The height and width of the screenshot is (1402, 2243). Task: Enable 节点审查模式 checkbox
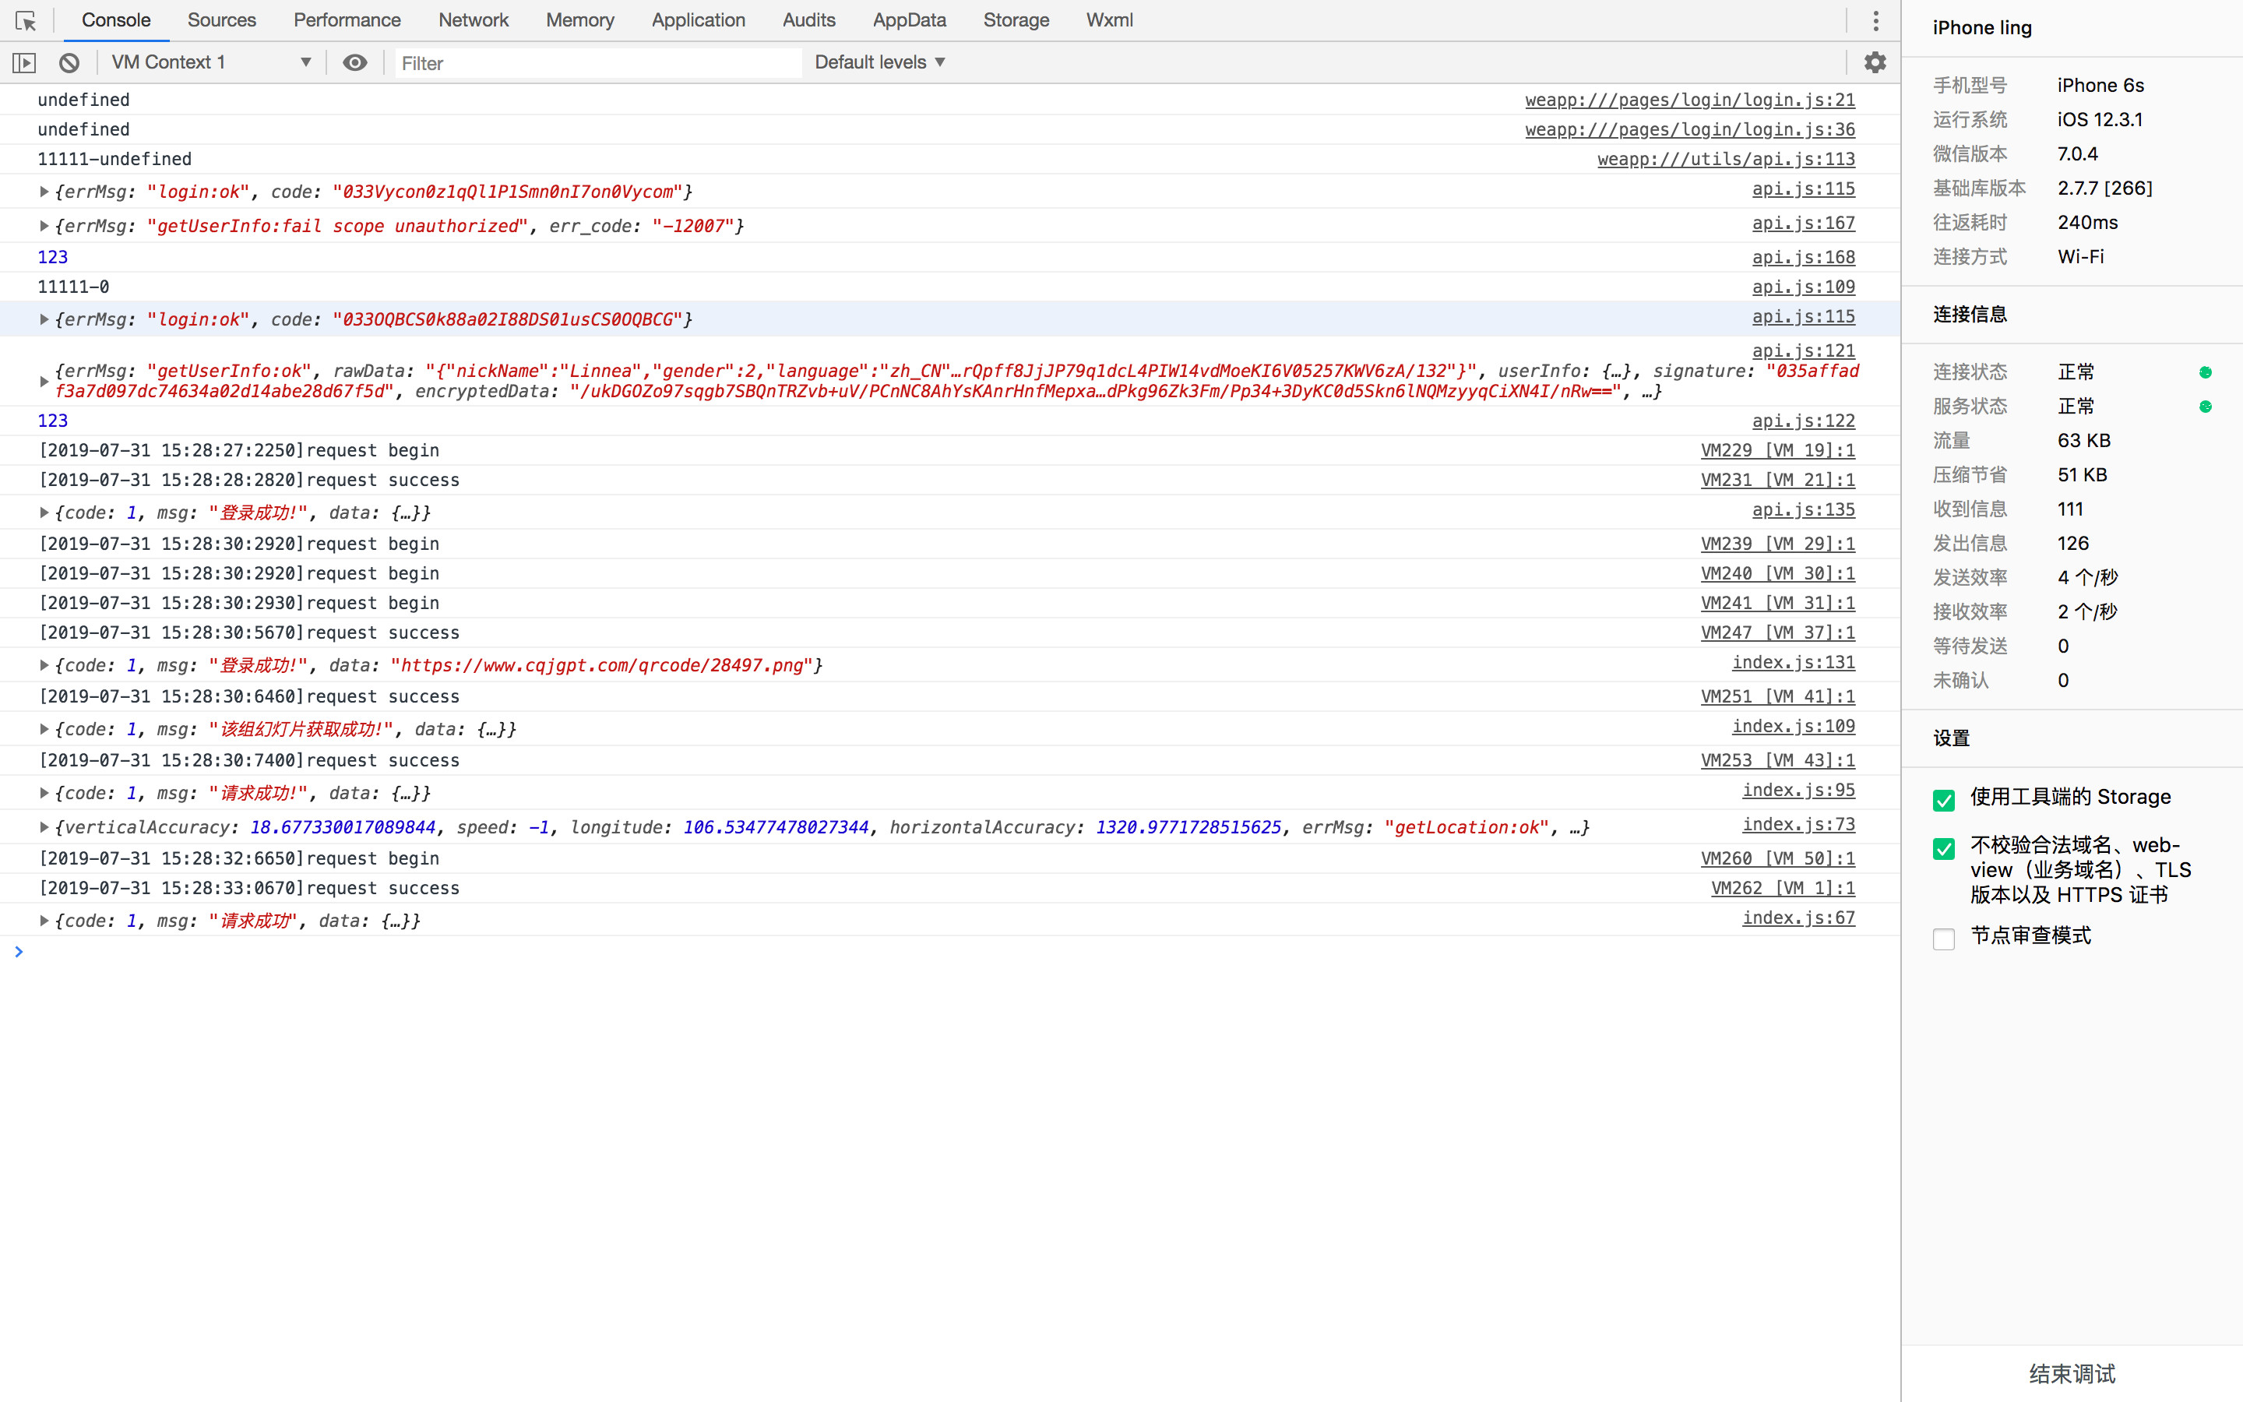tap(1944, 939)
